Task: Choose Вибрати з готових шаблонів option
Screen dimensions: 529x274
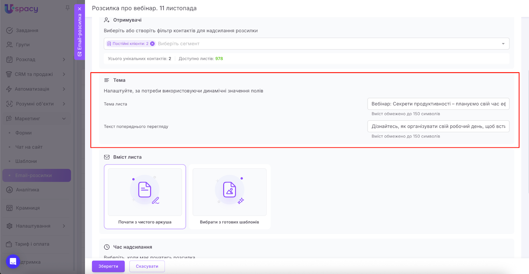Action: (x=229, y=196)
